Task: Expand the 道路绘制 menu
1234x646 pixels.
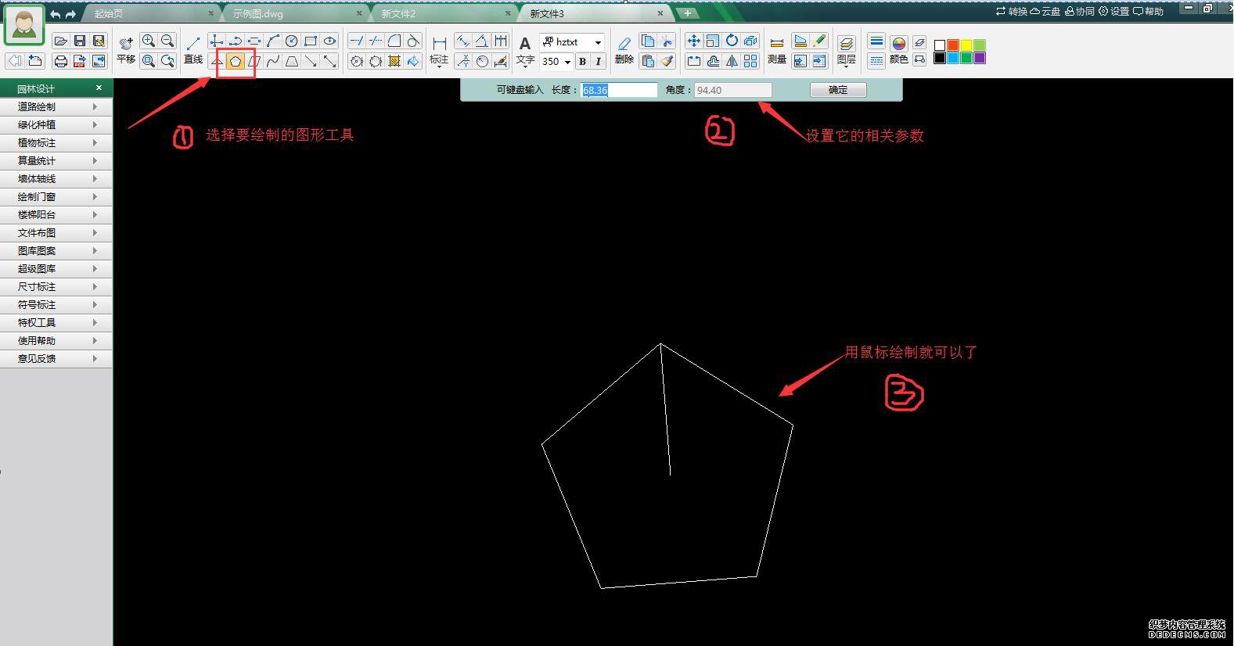Action: (x=56, y=106)
